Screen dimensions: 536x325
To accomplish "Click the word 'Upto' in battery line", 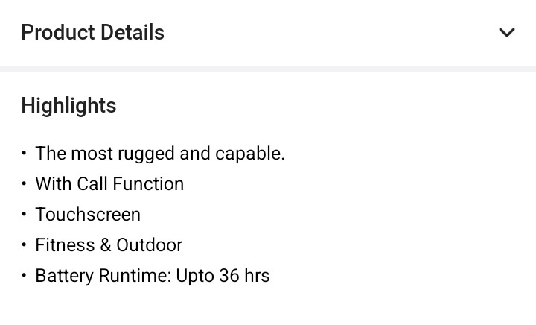I will click(x=196, y=276).
